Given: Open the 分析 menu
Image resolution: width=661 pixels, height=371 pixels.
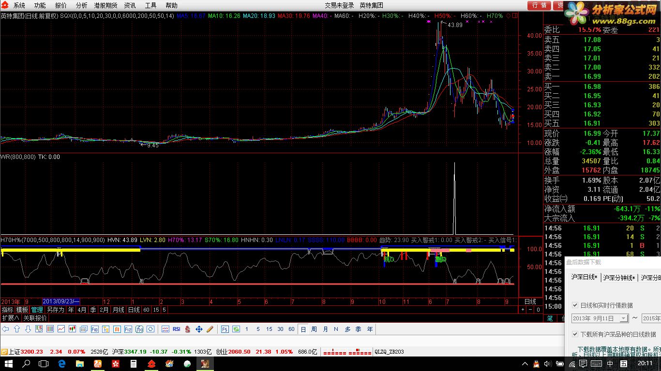Looking at the screenshot, I should click(x=82, y=5).
